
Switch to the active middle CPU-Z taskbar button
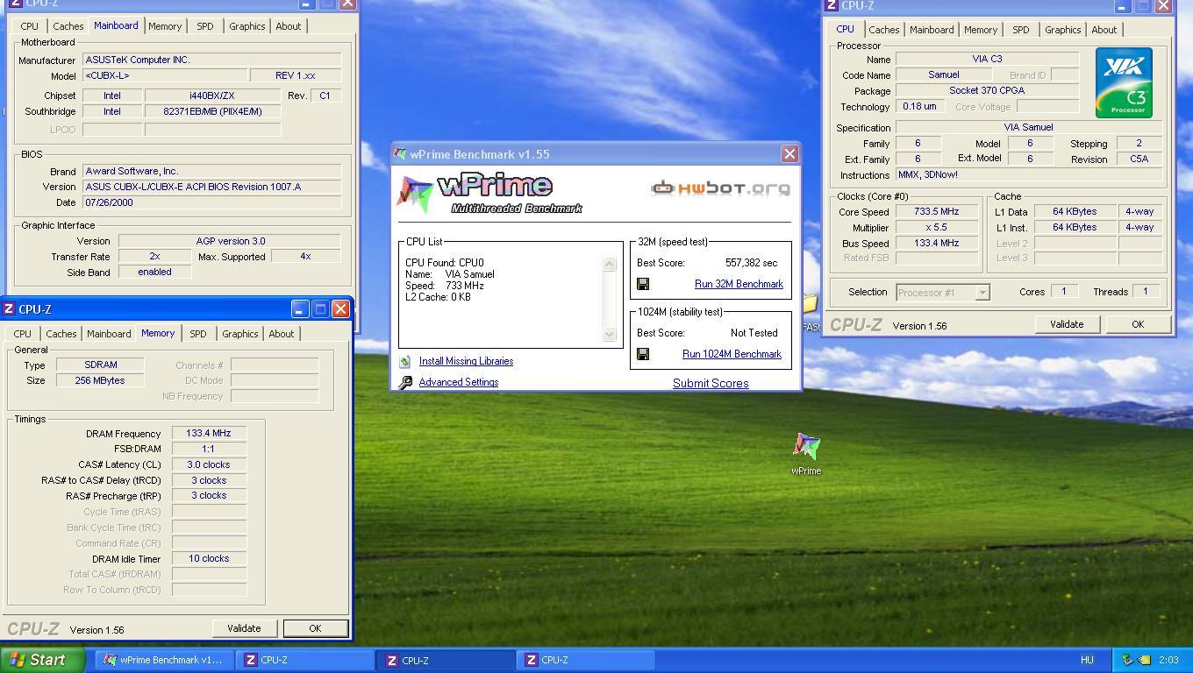(446, 660)
